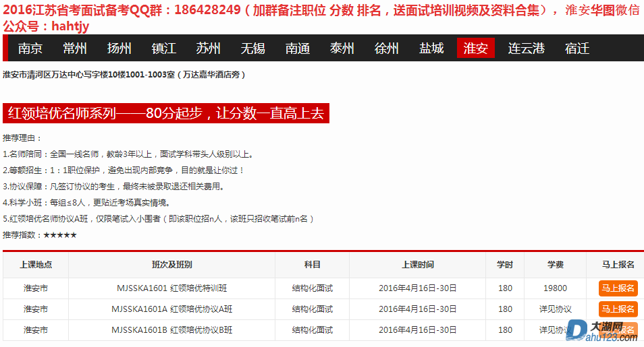Click the red banner 红领培优名师系列
Image resolution: width=644 pixels, height=347 pixels.
pyautogui.click(x=166, y=113)
